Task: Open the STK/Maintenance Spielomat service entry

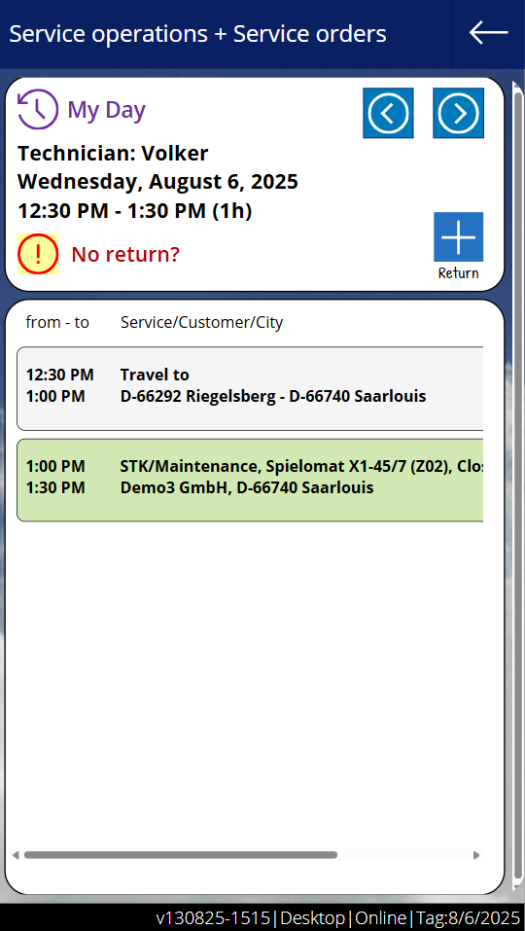Action: [250, 481]
